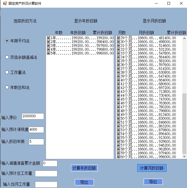The image size is (187, 188).
Task: Click the 月折旧额 column header
Action: point(146,33)
